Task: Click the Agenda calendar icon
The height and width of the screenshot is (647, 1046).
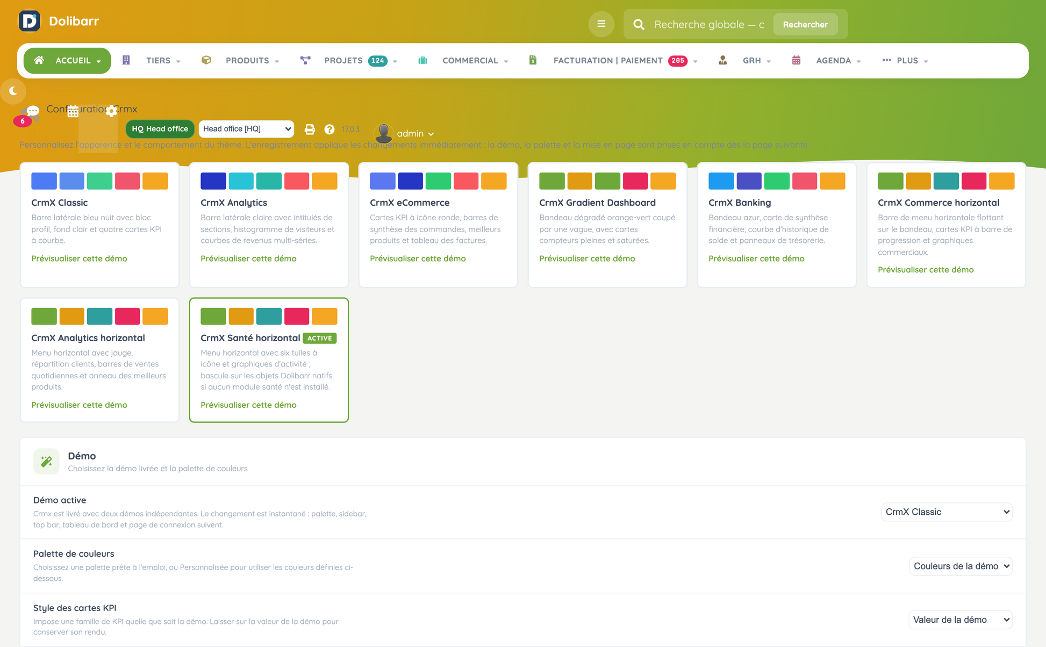Action: [796, 60]
